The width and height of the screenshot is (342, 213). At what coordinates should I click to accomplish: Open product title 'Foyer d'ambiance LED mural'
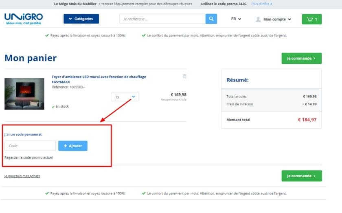99,79
